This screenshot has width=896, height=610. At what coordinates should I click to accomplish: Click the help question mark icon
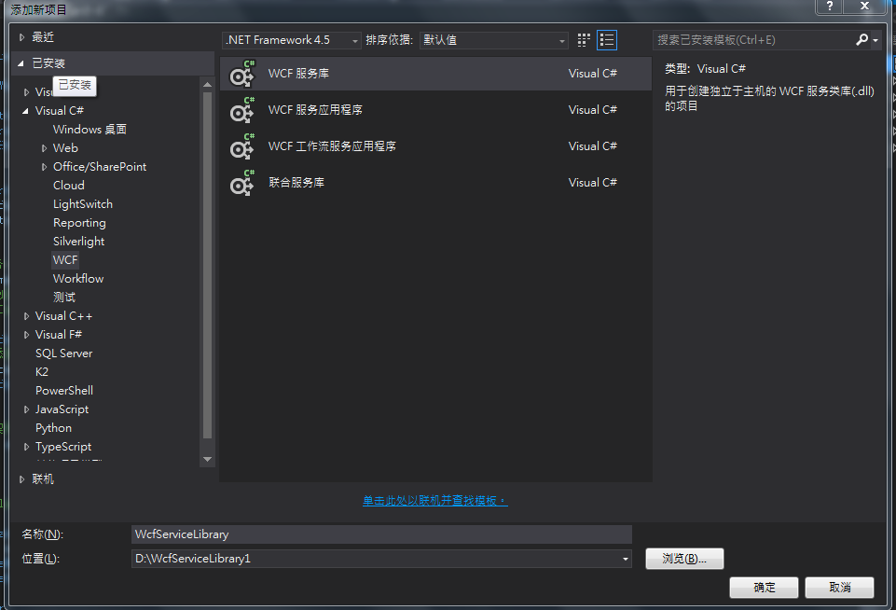click(x=828, y=7)
